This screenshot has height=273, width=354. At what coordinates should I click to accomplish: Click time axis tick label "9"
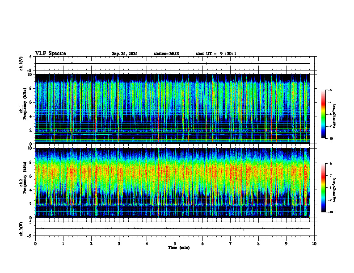(x=286, y=244)
